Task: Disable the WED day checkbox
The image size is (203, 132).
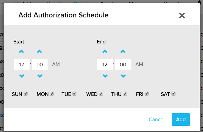Action: pos(101,94)
